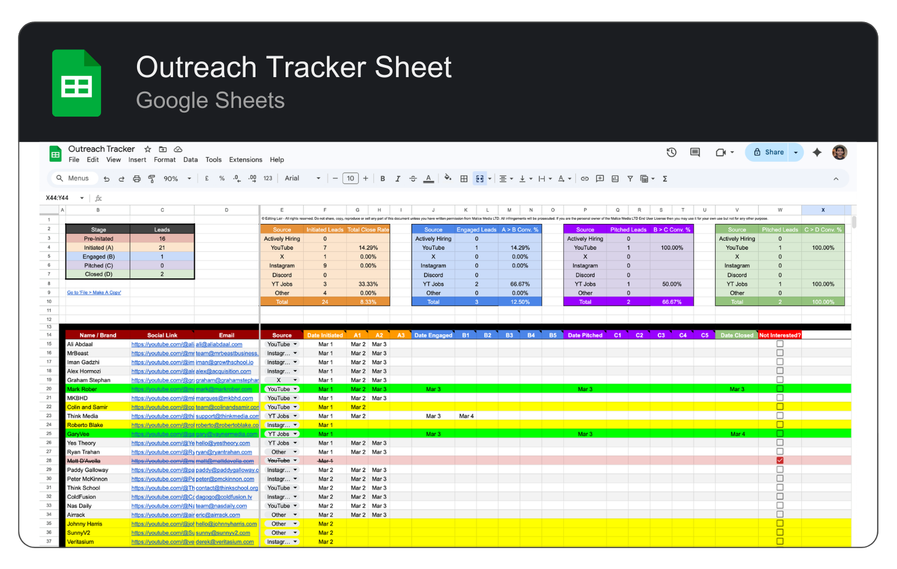Screen dimensions: 897x569
Task: Star the Outreach Tracker document
Action: coord(147,149)
